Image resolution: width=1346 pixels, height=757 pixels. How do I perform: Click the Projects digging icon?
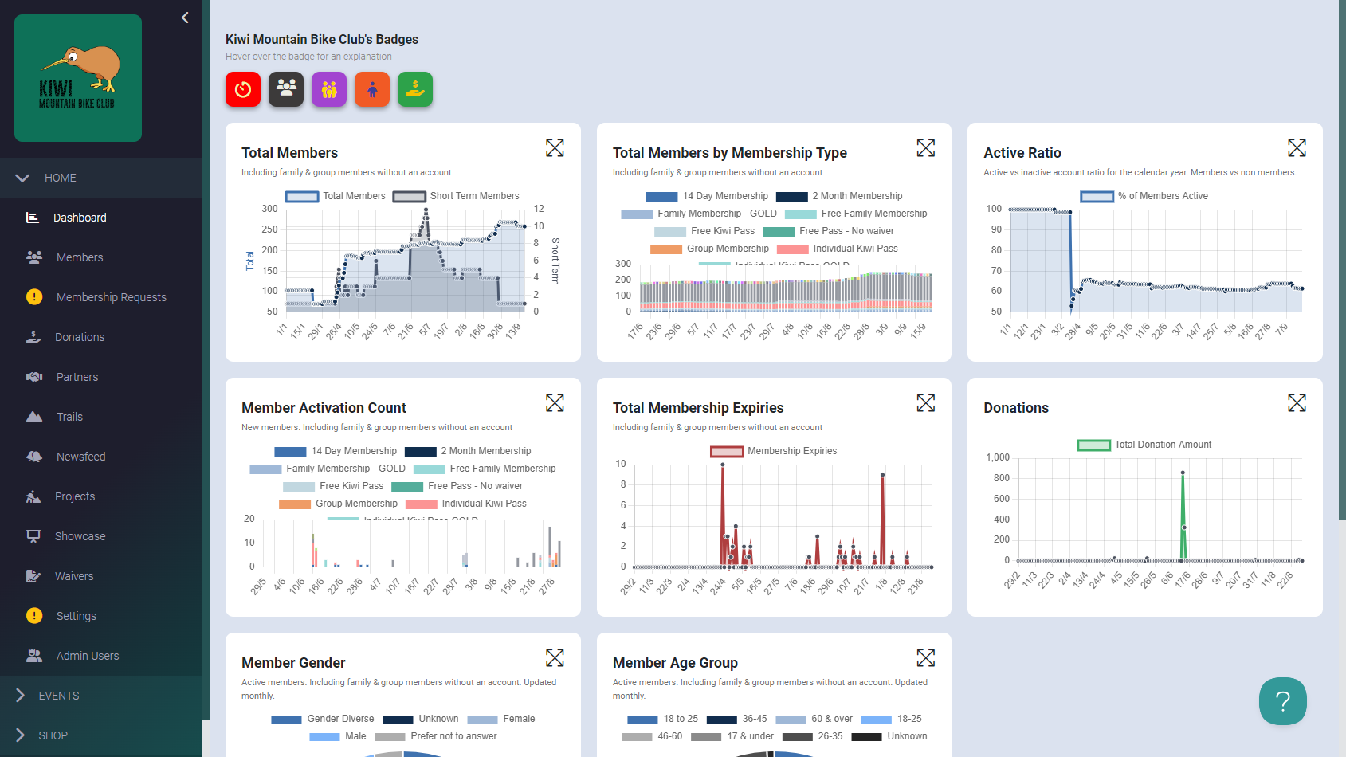(33, 496)
